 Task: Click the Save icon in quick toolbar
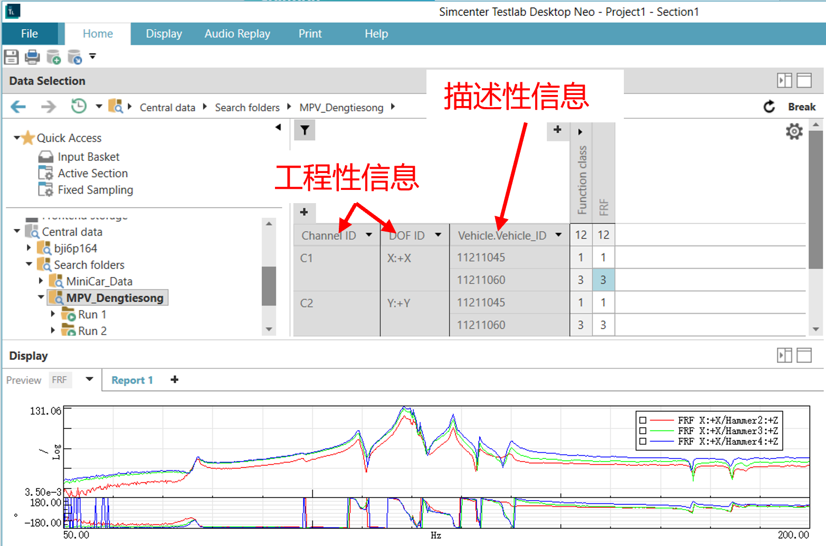pos(11,57)
